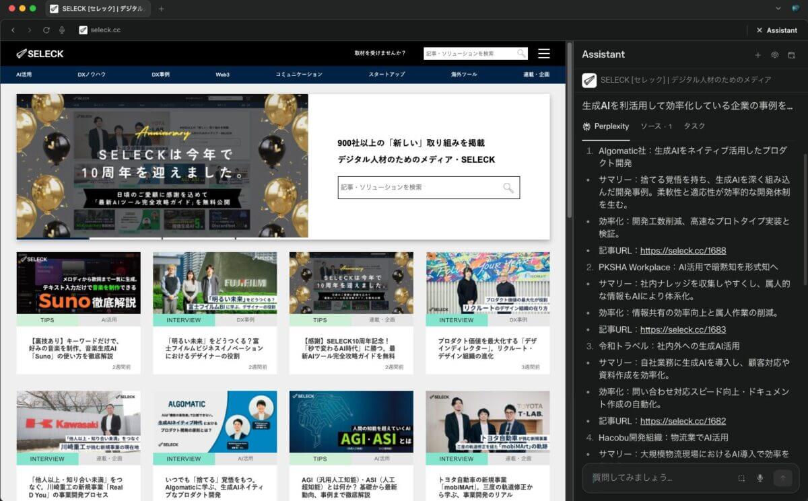Click the magnifier icon in the hero search field
The height and width of the screenshot is (501, 808).
pos(508,188)
